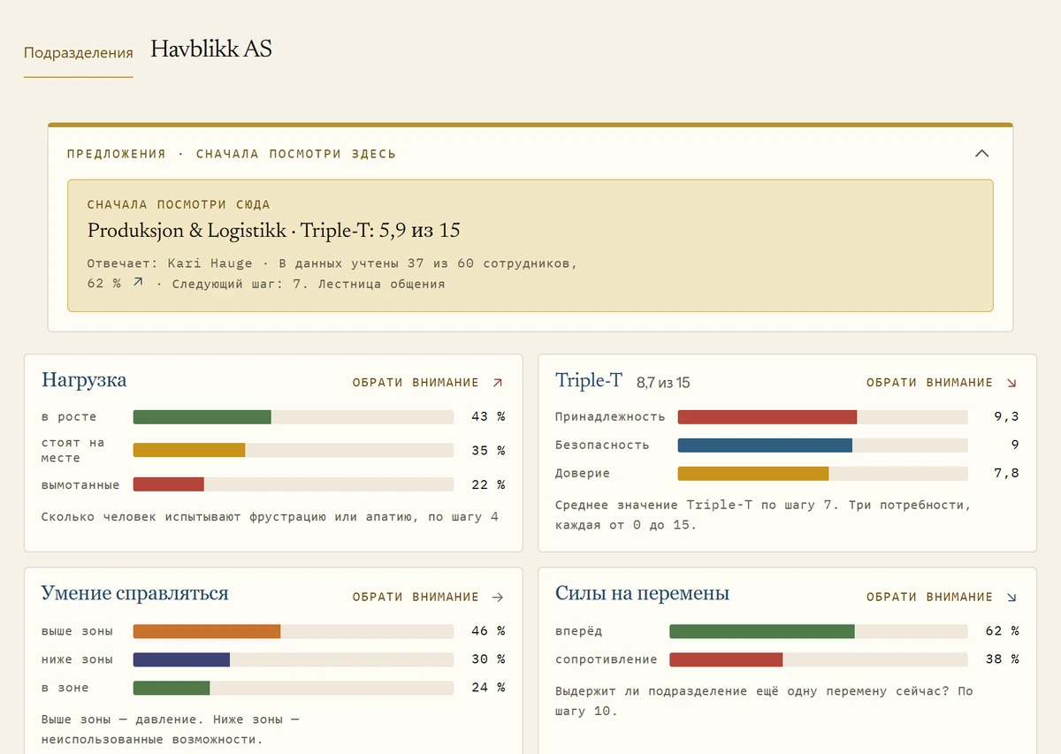Viewport: 1061px width, 754px height.
Task: Click the Умение справляться card title
Action: tap(134, 593)
